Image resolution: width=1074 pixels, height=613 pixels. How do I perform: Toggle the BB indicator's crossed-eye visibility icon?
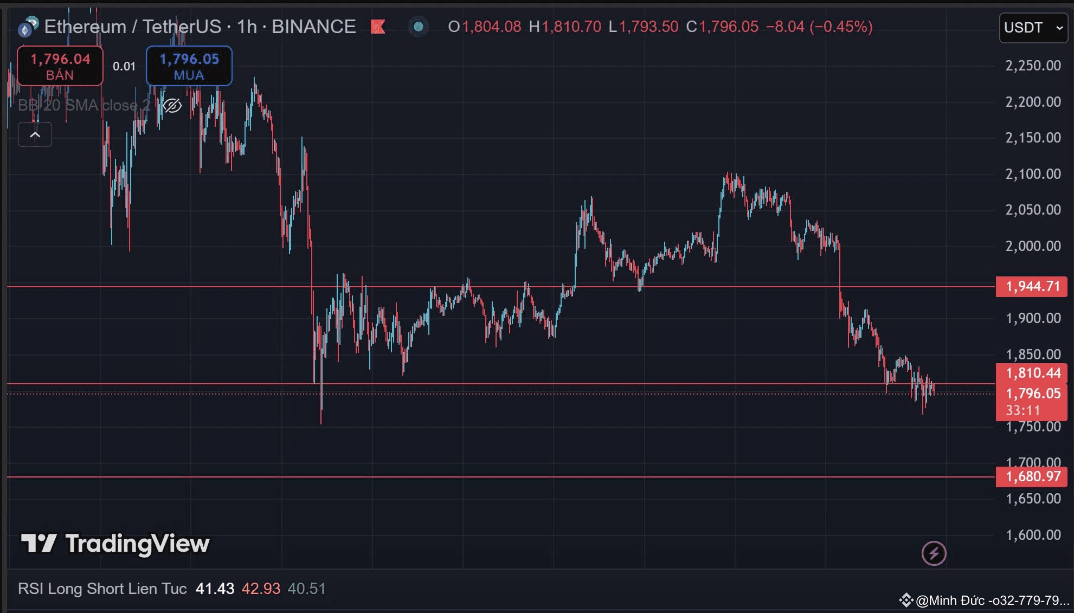tap(172, 105)
